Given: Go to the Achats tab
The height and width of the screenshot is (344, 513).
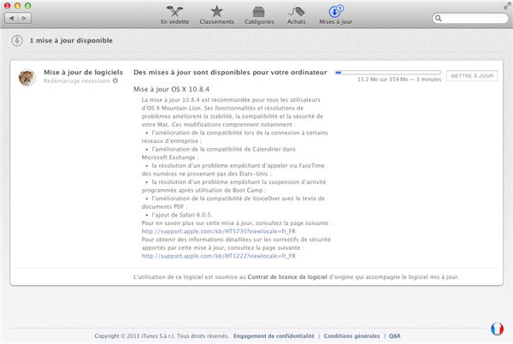Looking at the screenshot, I should click(x=296, y=15).
